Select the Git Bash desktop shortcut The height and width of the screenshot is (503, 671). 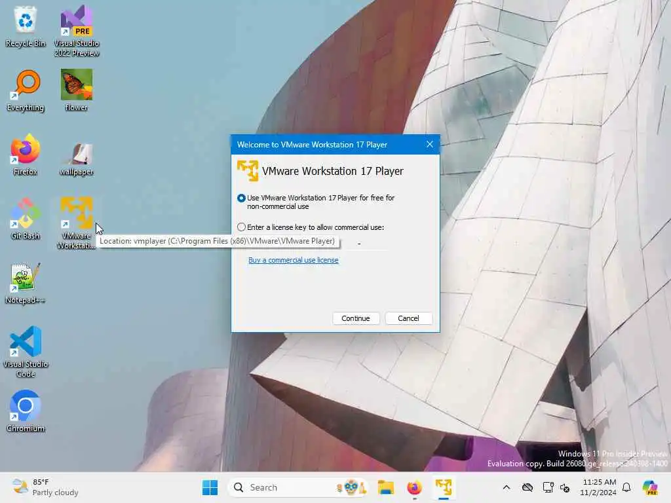tap(26, 219)
